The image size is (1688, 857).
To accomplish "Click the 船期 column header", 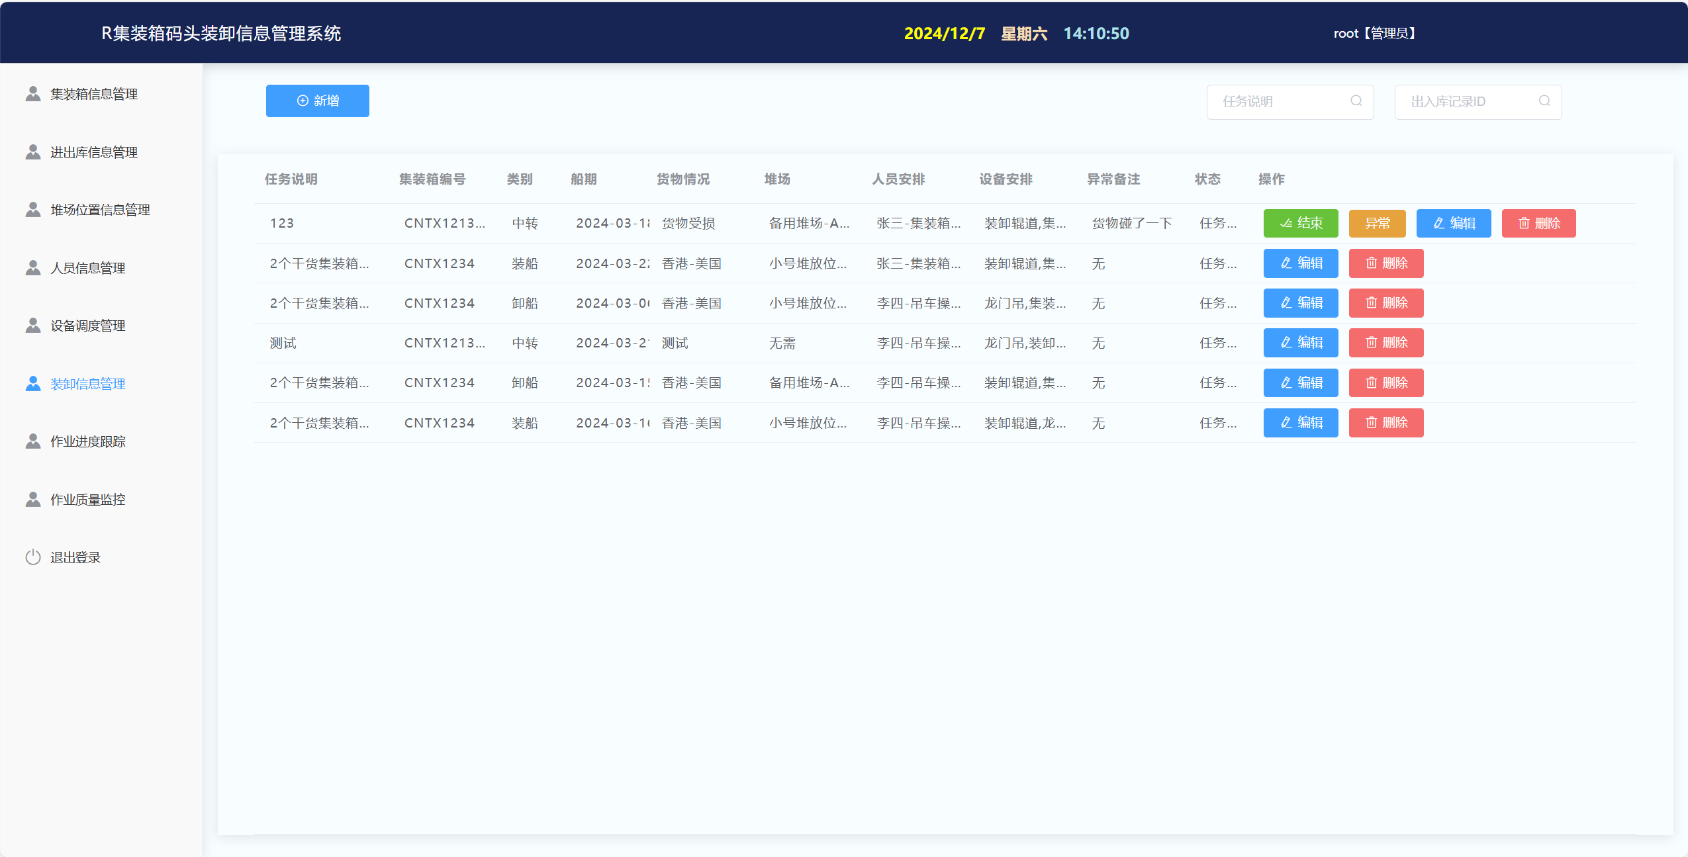I will point(583,179).
